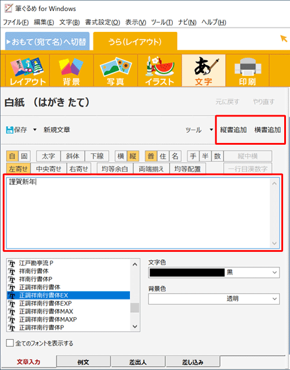
Task: Switch to おもて(宛て名)へ切替 tab
Action: pyautogui.click(x=47, y=42)
